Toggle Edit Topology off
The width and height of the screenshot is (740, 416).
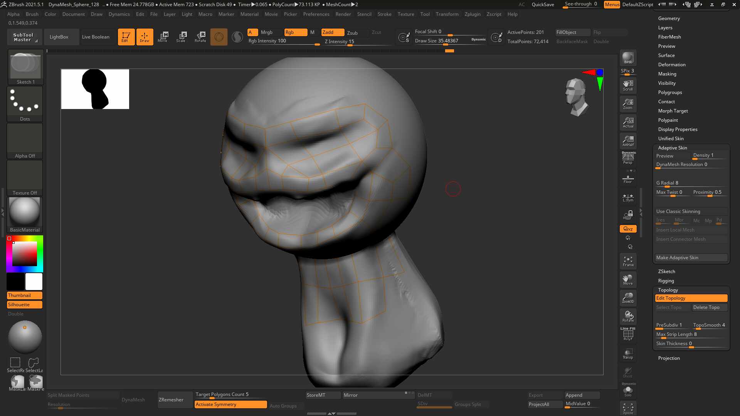coord(691,298)
